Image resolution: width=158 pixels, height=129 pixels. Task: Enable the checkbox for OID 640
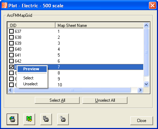coord(11,49)
